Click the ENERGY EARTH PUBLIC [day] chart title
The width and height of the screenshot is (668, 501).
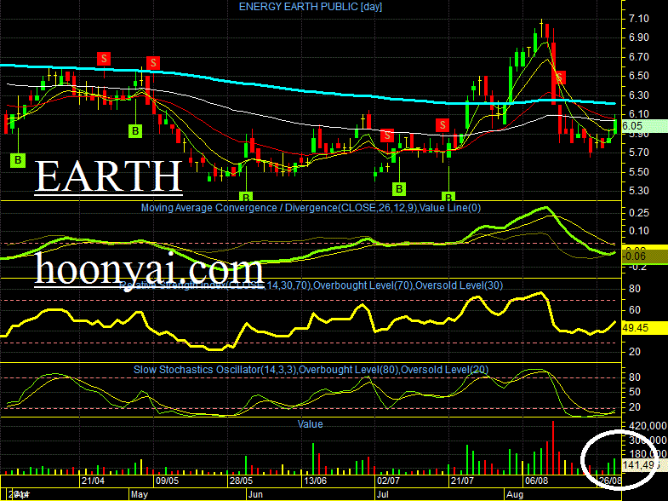[x=310, y=7]
